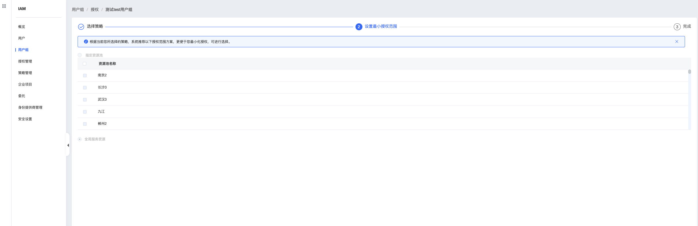Click the blue info icon in banner
The width and height of the screenshot is (698, 226).
click(86, 42)
